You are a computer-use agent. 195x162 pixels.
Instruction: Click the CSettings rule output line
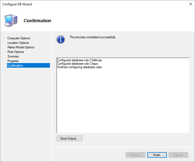[80, 60]
